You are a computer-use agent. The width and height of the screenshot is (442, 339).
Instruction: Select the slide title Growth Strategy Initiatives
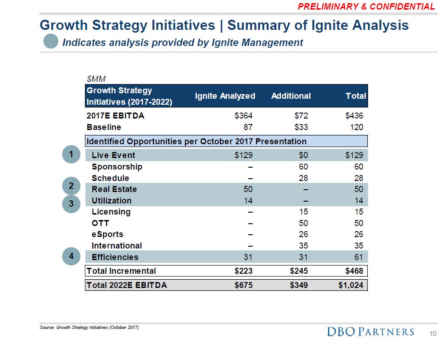point(224,25)
